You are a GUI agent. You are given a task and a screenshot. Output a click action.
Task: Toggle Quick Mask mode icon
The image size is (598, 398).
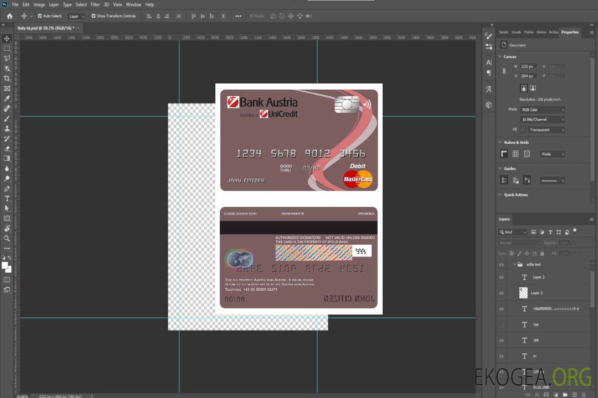7,280
